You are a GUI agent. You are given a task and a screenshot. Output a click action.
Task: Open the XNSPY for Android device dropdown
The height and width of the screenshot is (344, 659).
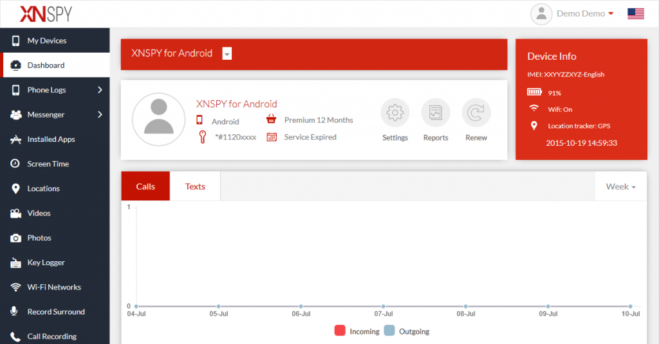(227, 54)
